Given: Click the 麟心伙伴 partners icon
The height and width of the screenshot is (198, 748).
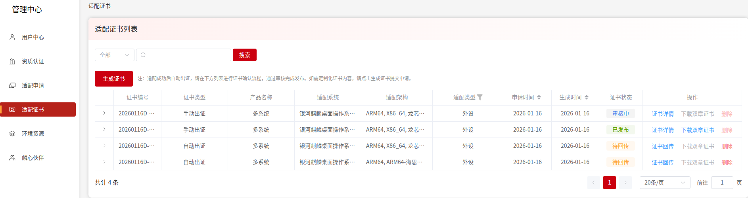Looking at the screenshot, I should [x=12, y=158].
